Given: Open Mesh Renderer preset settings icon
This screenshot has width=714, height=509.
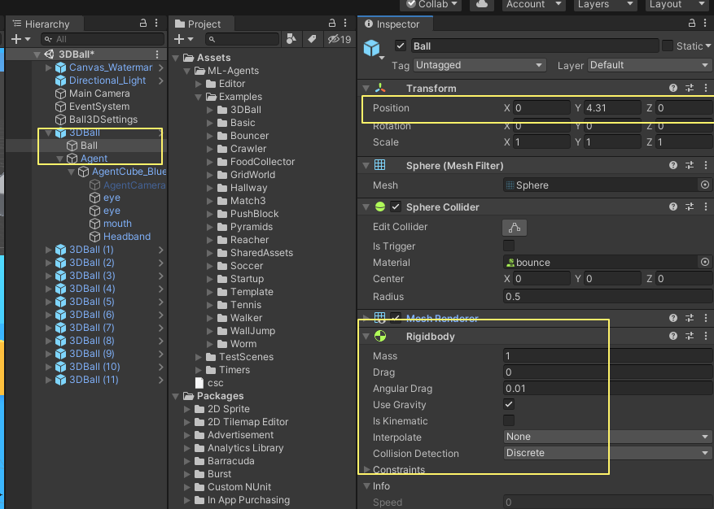Looking at the screenshot, I should click(690, 318).
